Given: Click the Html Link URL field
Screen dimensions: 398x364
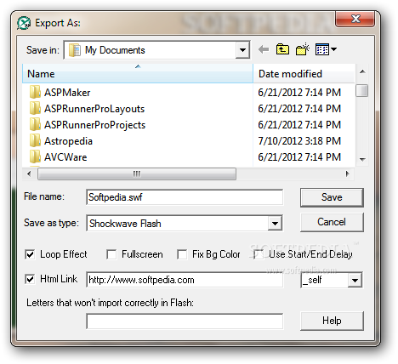Looking at the screenshot, I should (x=185, y=280).
